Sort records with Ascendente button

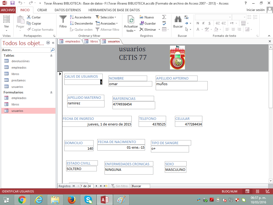tap(81, 17)
